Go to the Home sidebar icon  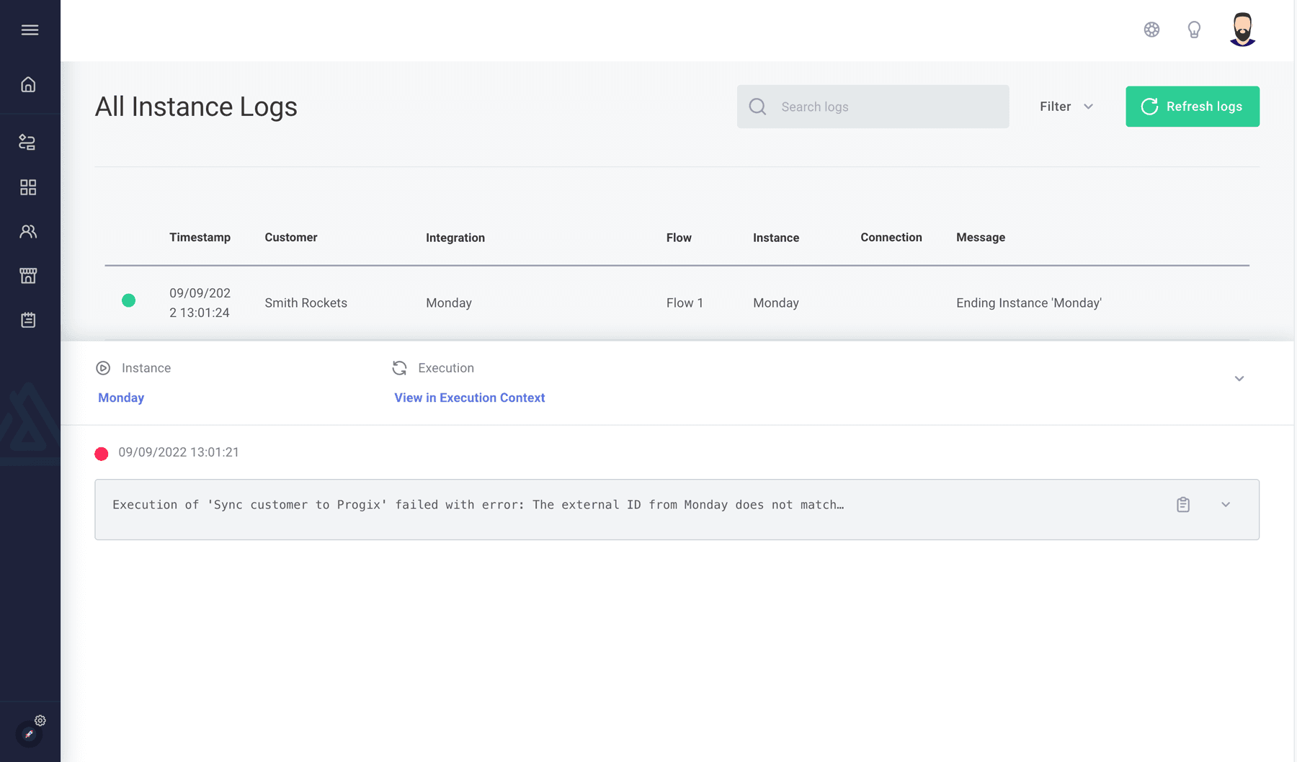pyautogui.click(x=28, y=85)
